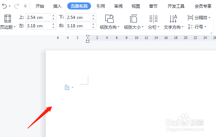Increase the 上 top margin value

(54, 16)
